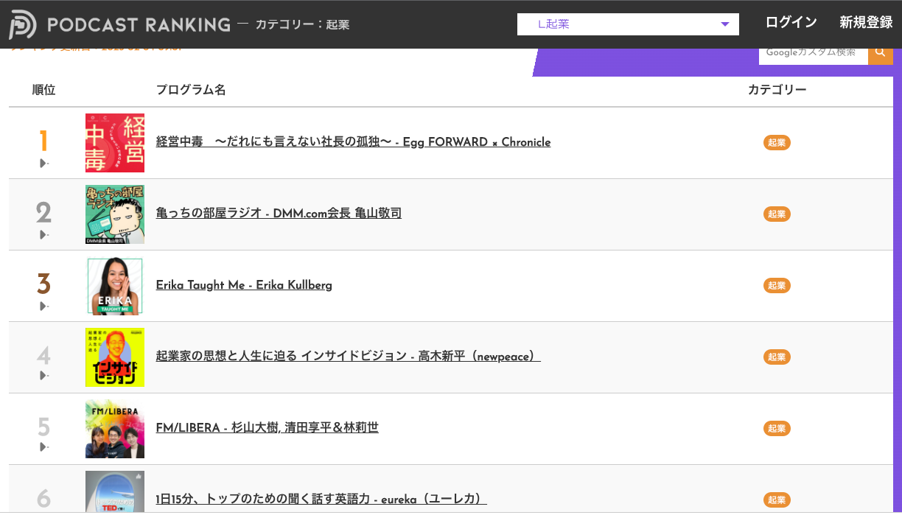The width and height of the screenshot is (902, 515).
Task: Click the Google custom search field
Action: pos(813,53)
